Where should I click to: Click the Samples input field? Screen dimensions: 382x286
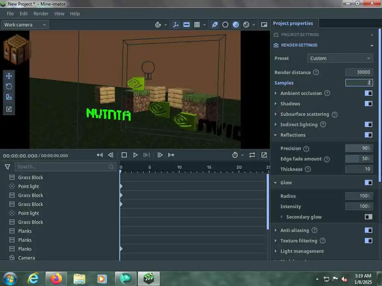coord(359,83)
